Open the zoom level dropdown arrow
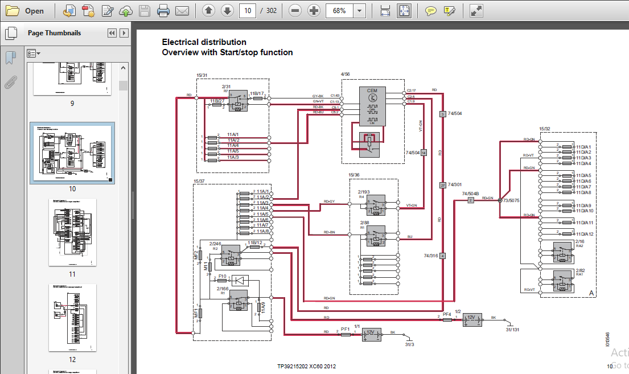Screen dimensions: 629x374 point(359,11)
